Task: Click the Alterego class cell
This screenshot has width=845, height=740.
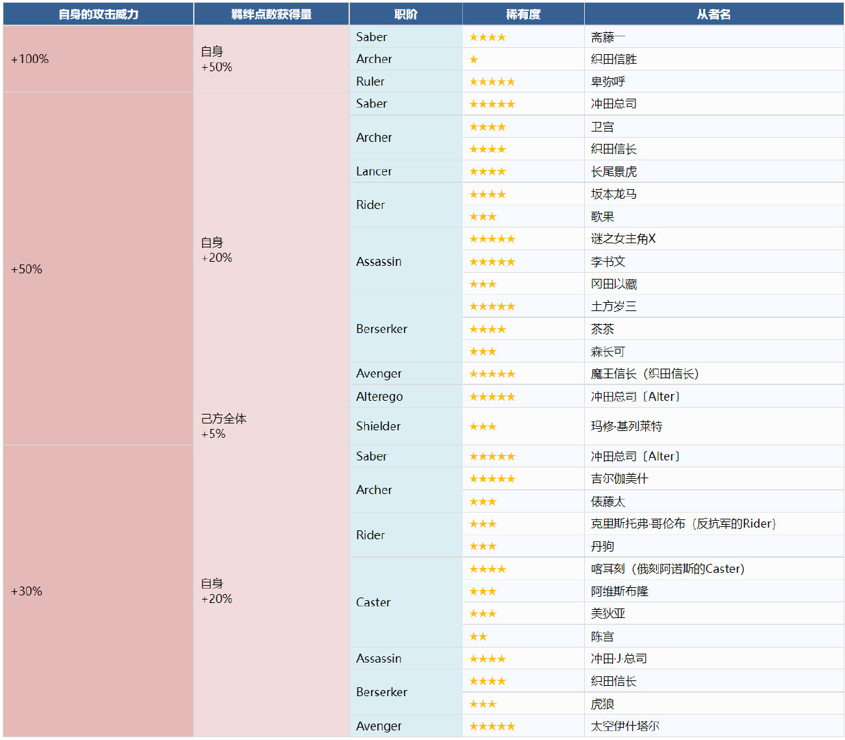Action: [405, 397]
